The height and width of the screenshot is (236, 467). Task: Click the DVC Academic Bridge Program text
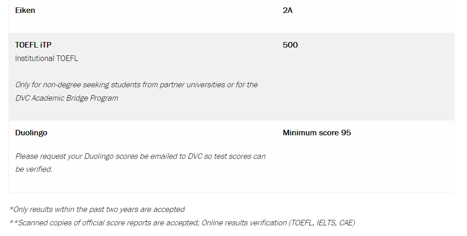(67, 98)
